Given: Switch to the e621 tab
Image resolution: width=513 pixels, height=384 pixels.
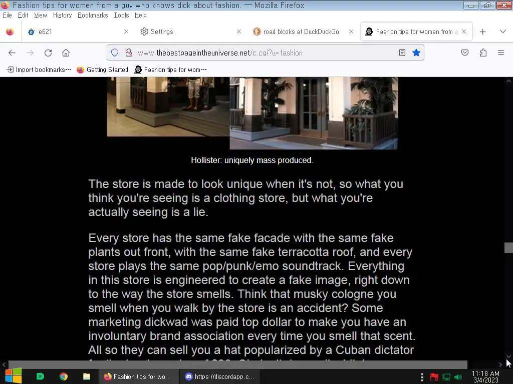Looking at the screenshot, I should tap(78, 31).
